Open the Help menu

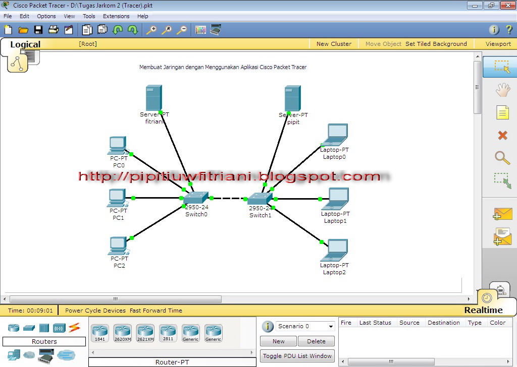coord(142,16)
